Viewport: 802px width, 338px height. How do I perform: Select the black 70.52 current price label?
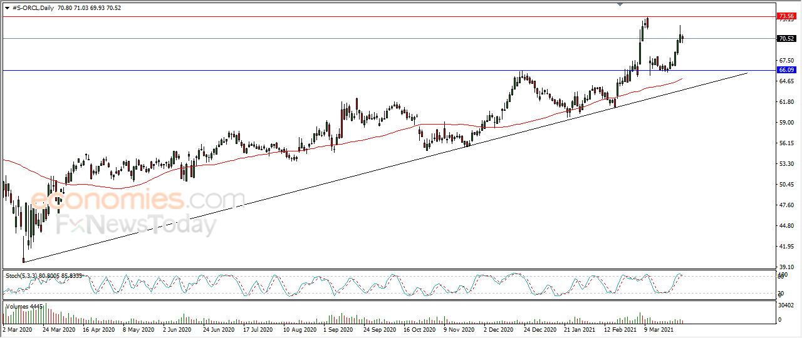coord(786,38)
